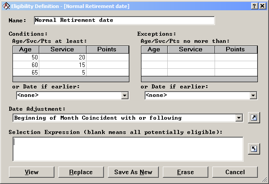Edit the Name text field
The width and height of the screenshot is (269, 184).
pyautogui.click(x=124, y=21)
